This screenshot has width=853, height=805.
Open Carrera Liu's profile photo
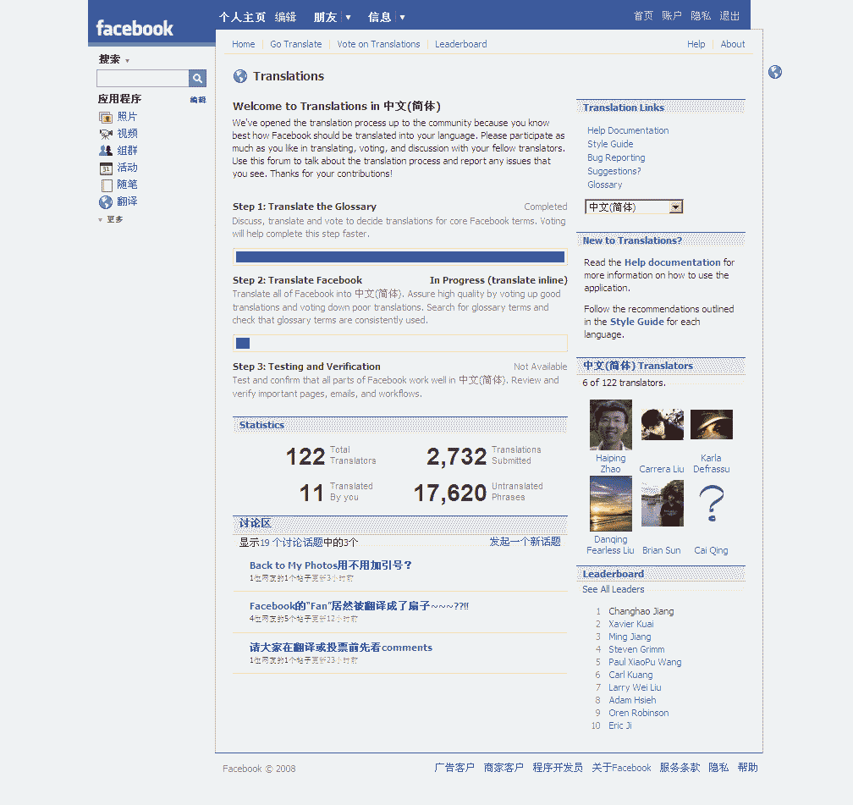point(662,424)
